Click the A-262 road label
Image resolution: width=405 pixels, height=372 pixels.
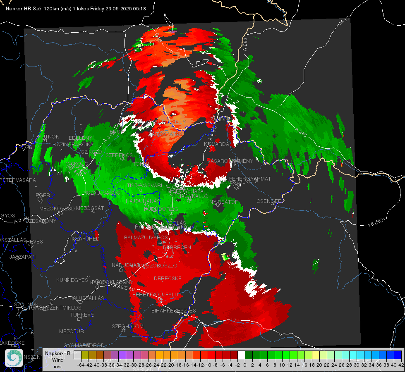click(x=245, y=44)
